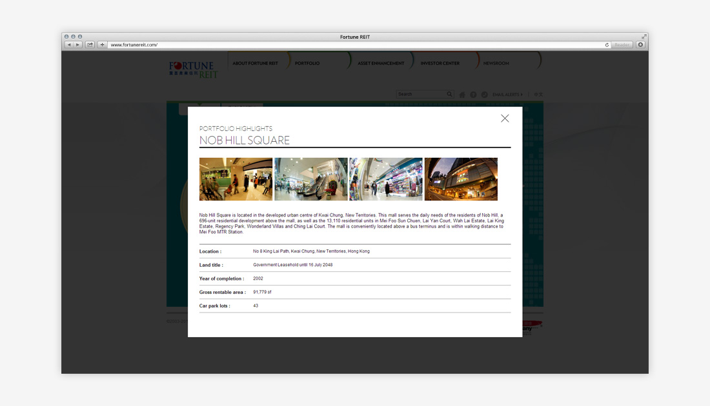Click the Land title row label
The image size is (710, 406).
(x=211, y=265)
